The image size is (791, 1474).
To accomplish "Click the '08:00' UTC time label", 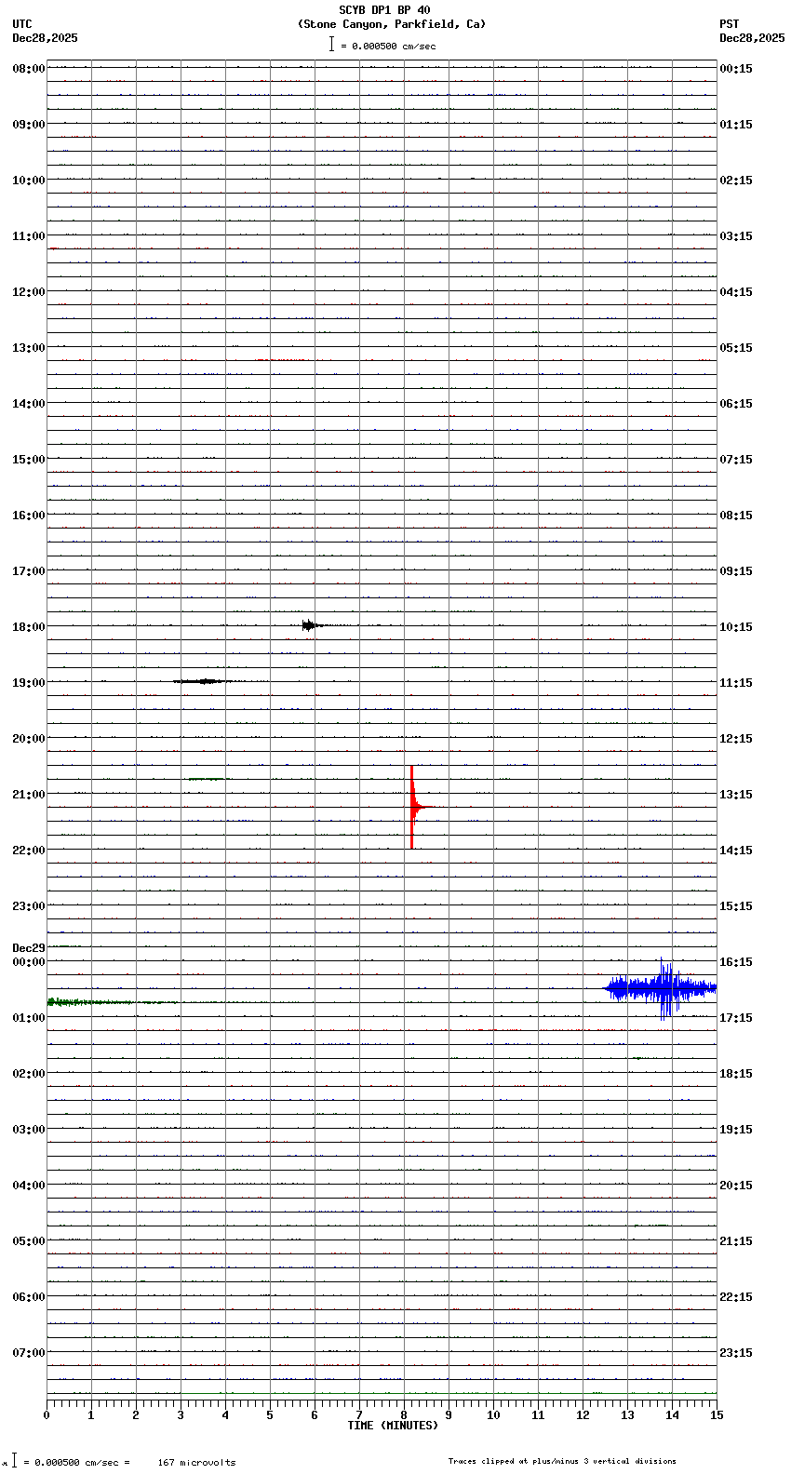I will pyautogui.click(x=29, y=69).
